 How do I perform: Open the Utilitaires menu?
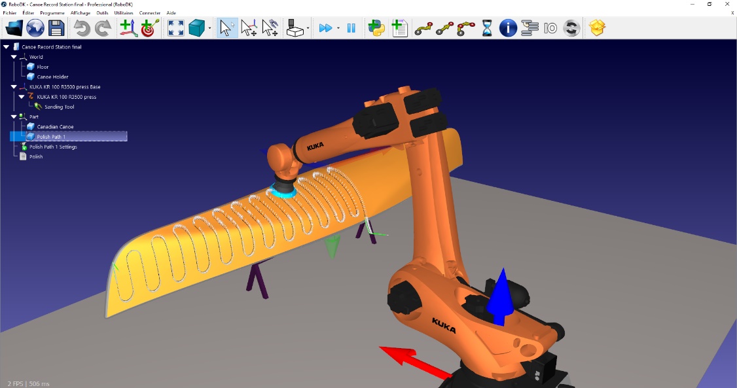coord(124,12)
